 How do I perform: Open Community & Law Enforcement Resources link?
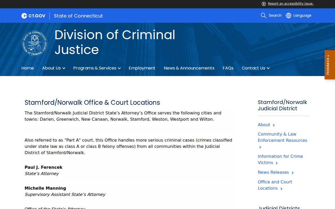click(282, 137)
